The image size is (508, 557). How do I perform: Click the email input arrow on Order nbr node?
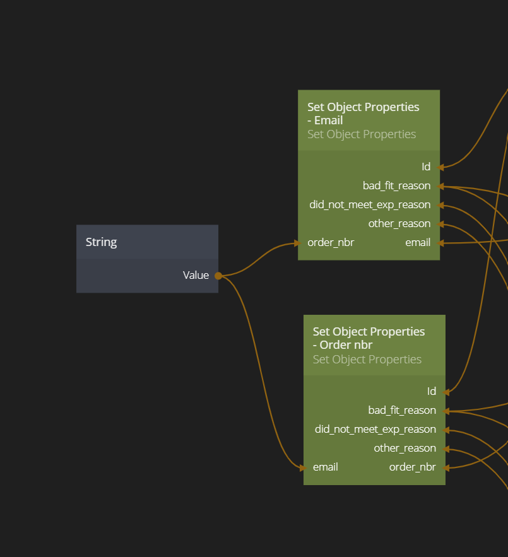click(302, 467)
